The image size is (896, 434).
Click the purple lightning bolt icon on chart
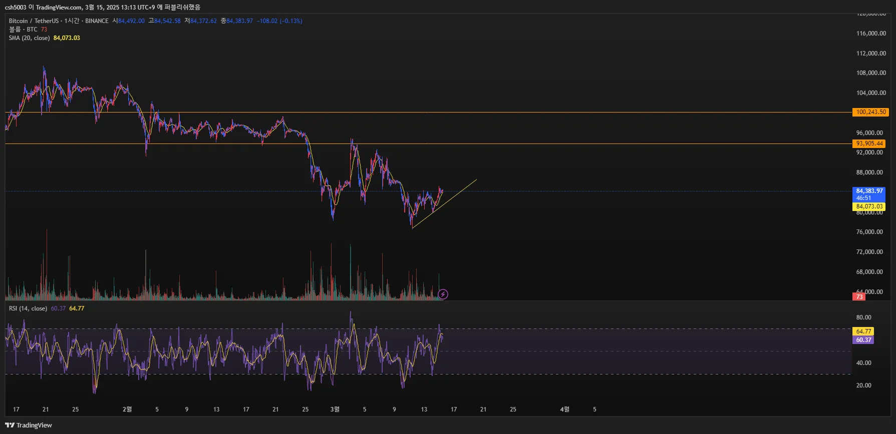tap(443, 294)
